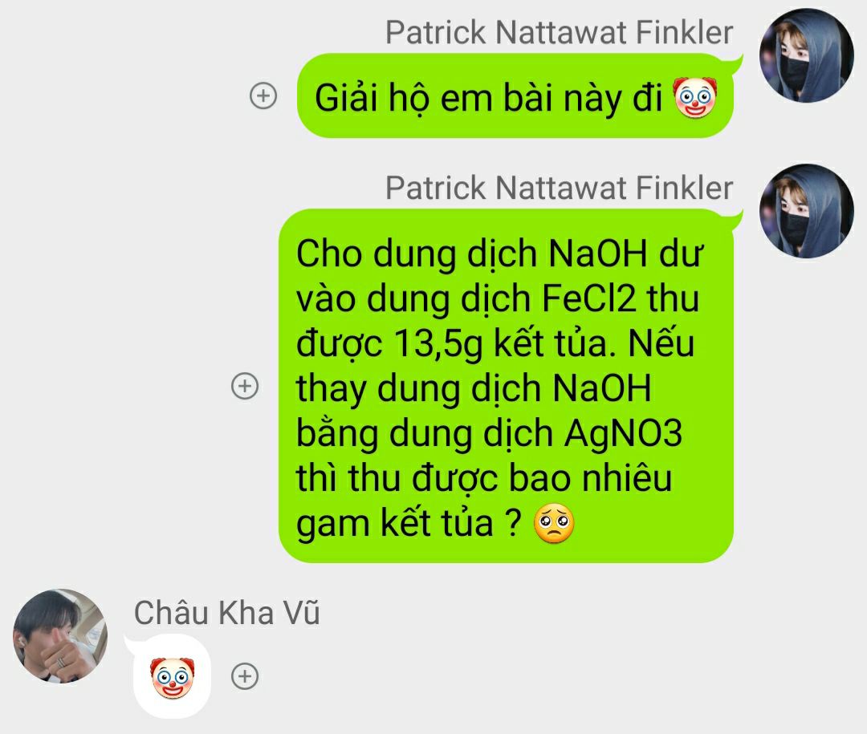Open Patrick's avatar beside the chemistry question
Screen dimensions: 867x734
807,211
